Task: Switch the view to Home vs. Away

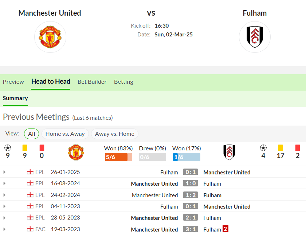Action: 65,134
